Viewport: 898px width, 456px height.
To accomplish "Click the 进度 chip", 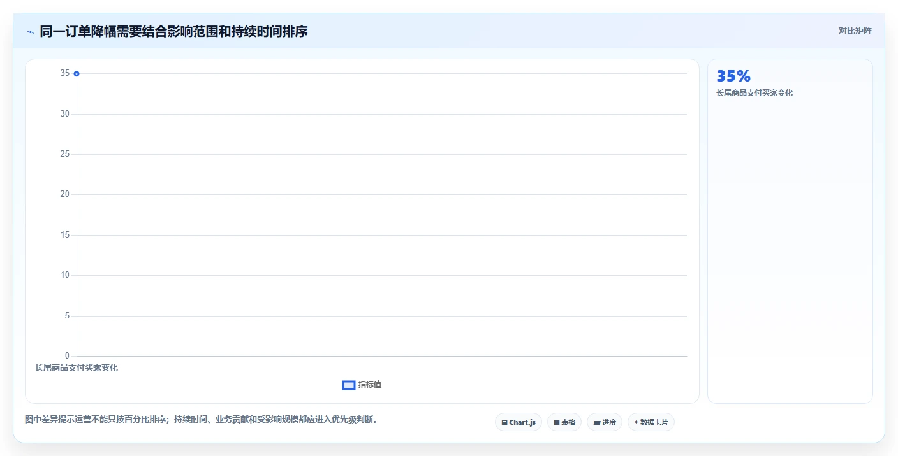I will [x=604, y=422].
